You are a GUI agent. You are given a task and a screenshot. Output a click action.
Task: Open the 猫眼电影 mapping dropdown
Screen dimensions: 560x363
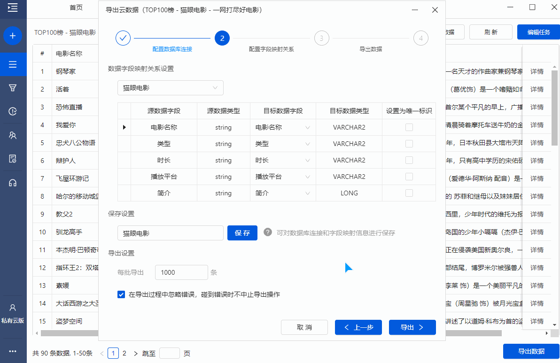[x=171, y=88]
